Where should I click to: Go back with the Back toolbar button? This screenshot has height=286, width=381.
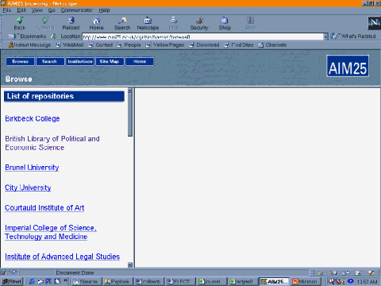[20, 23]
